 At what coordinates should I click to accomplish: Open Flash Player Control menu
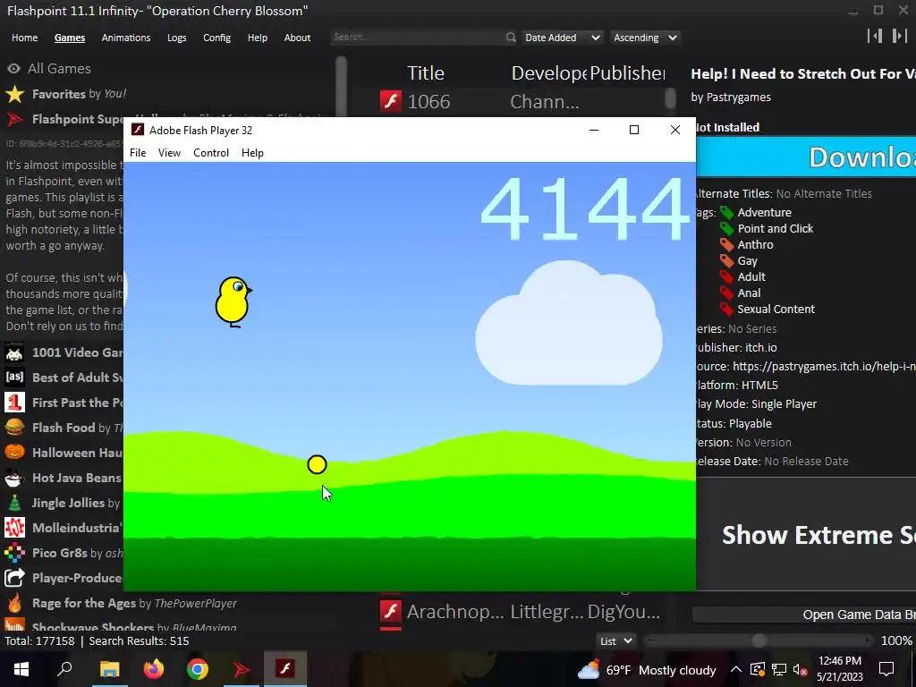pos(211,152)
